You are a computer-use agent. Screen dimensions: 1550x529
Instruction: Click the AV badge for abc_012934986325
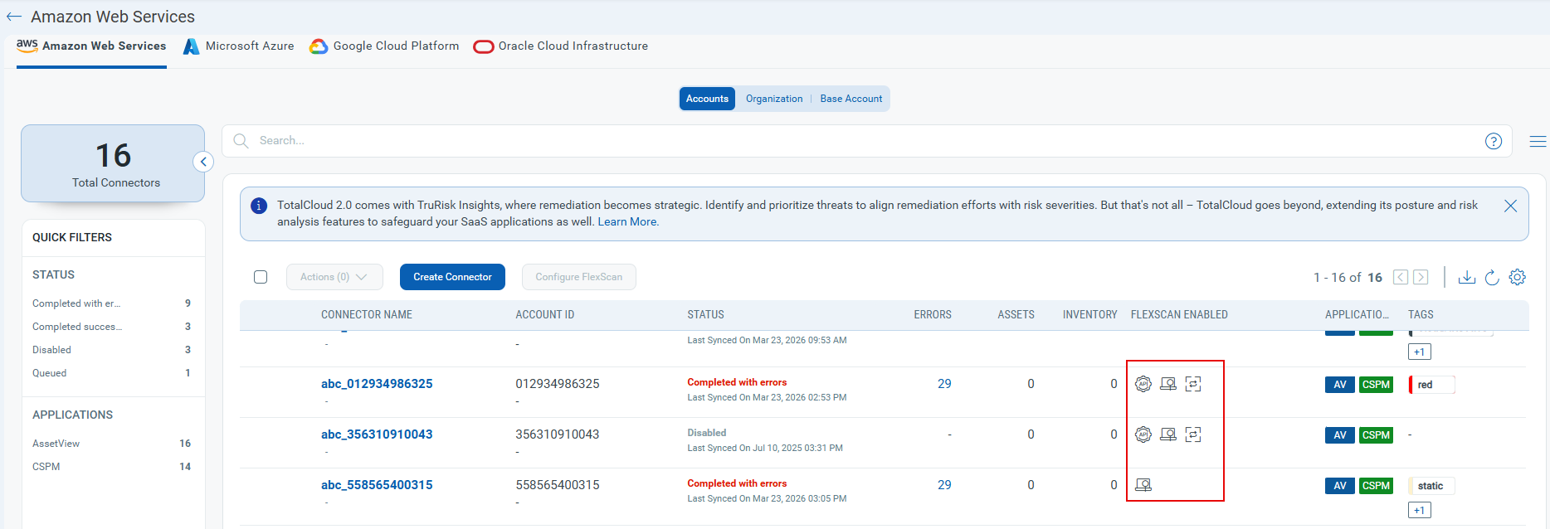1340,385
